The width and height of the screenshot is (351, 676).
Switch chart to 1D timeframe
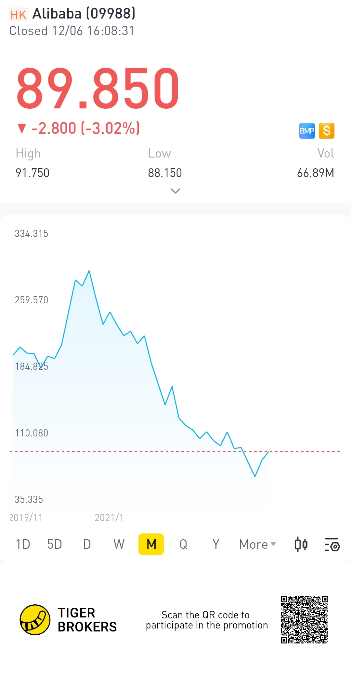pos(23,544)
